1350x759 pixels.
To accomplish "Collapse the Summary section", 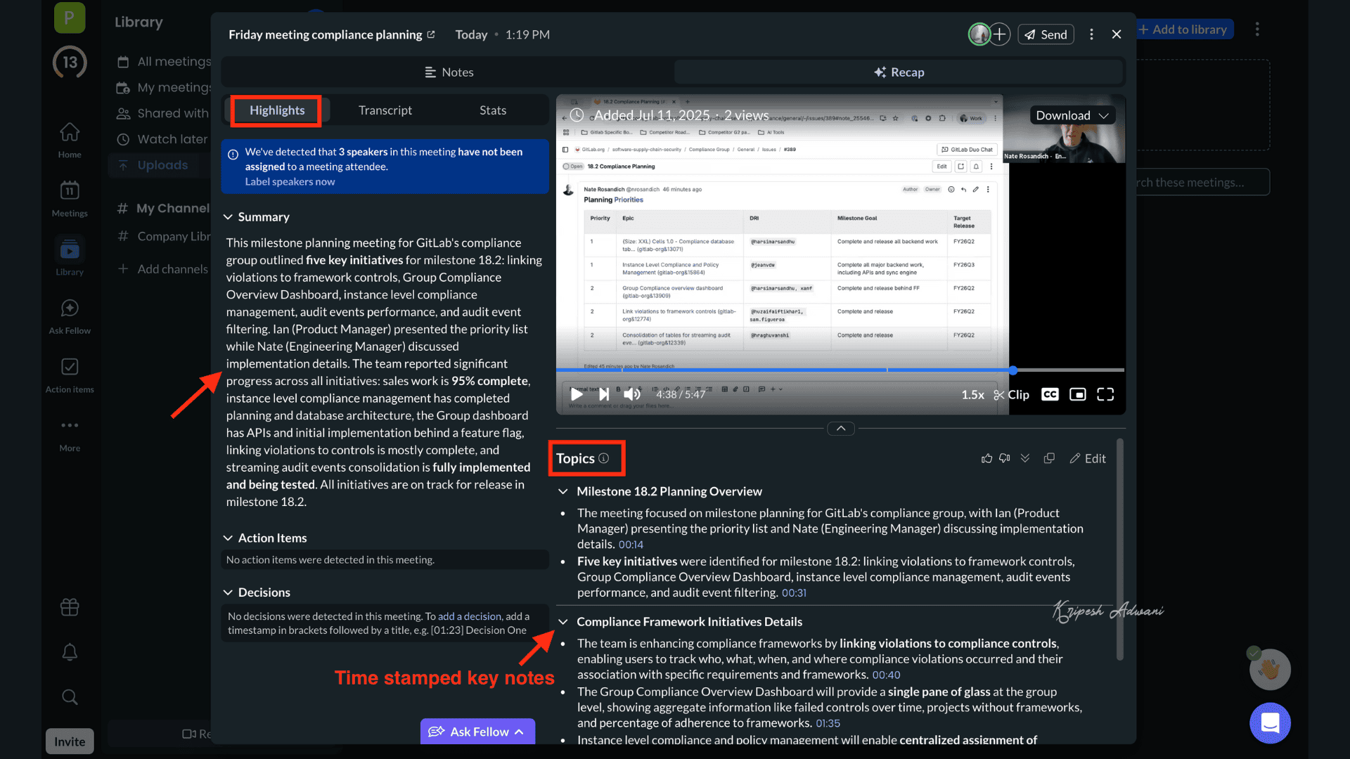I will pyautogui.click(x=228, y=217).
